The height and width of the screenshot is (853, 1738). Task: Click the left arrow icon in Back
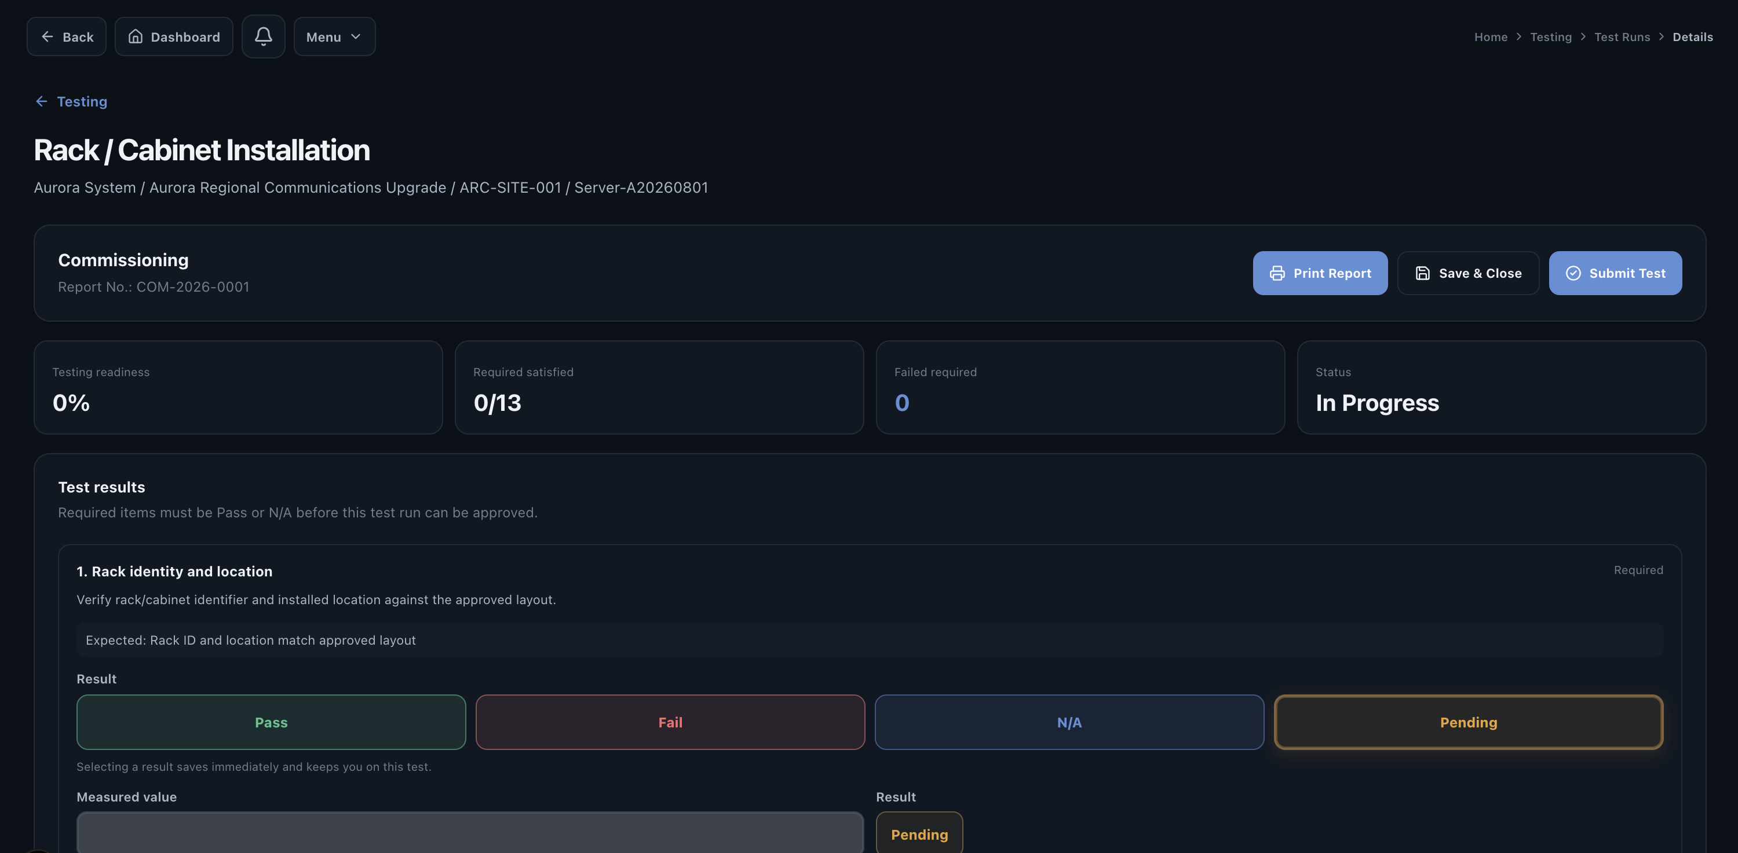click(48, 36)
